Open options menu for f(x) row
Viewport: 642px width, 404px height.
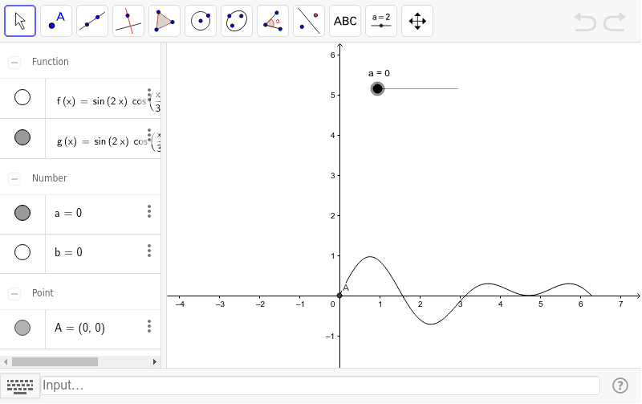[x=149, y=94]
